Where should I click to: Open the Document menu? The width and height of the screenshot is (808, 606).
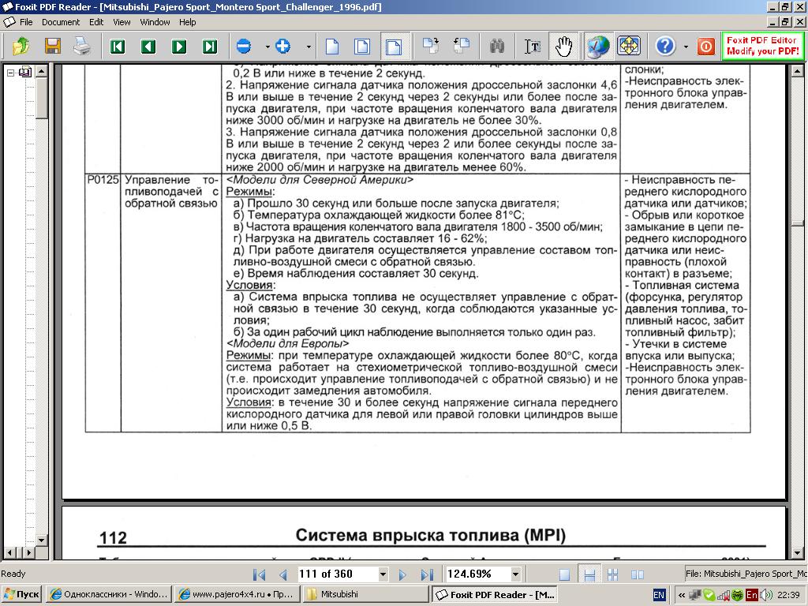click(61, 22)
